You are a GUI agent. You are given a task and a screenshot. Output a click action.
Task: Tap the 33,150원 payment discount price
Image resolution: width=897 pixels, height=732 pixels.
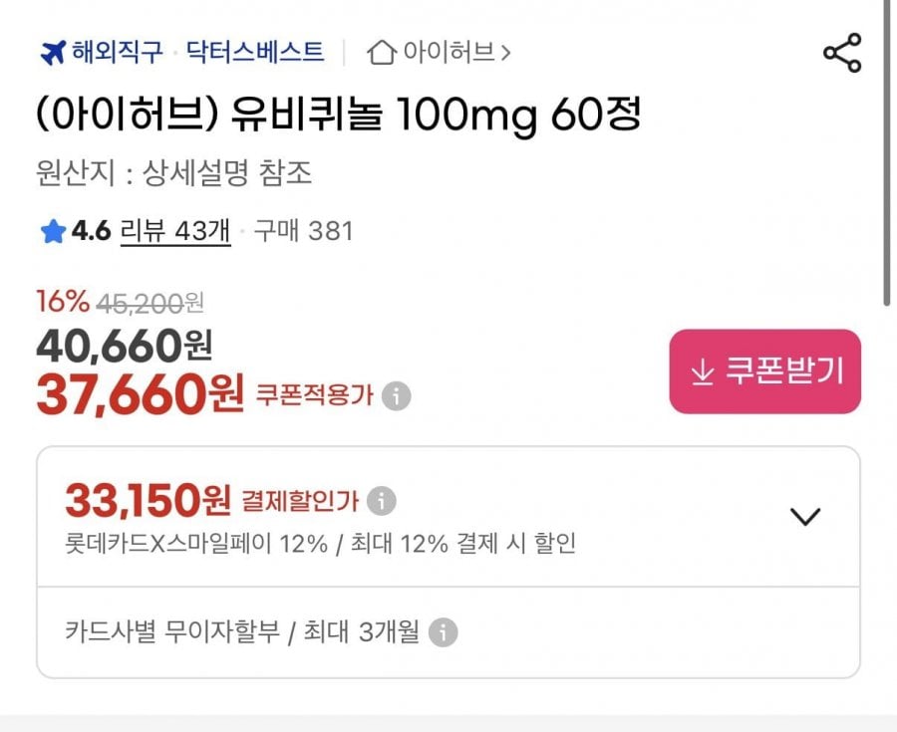pos(149,500)
